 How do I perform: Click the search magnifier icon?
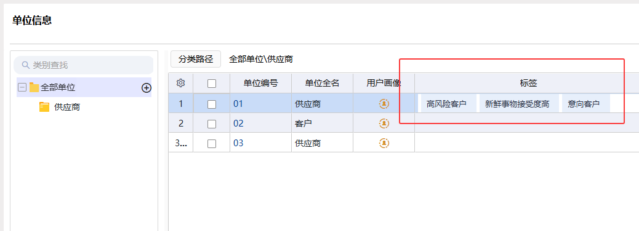[x=26, y=65]
